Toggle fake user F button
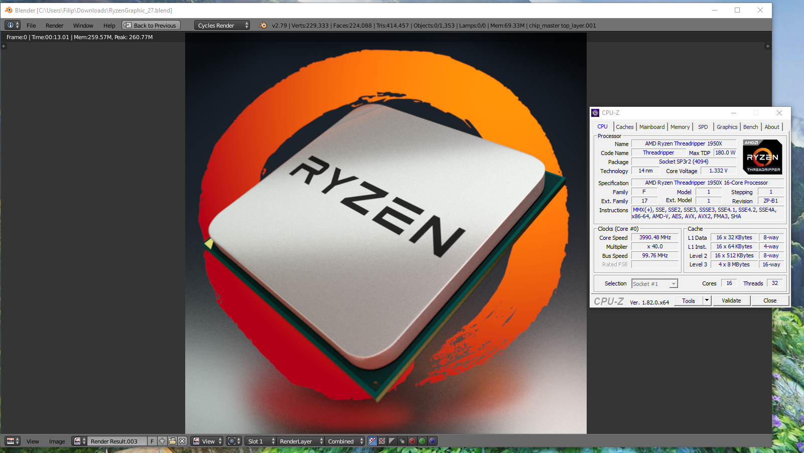The height and width of the screenshot is (453, 804). [x=152, y=441]
